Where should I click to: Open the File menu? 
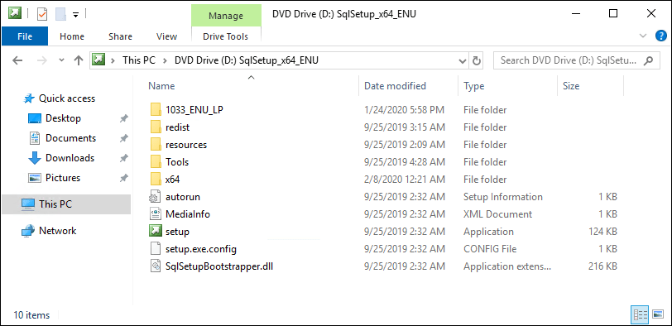pos(25,36)
